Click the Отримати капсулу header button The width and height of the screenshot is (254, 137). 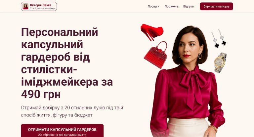pyautogui.click(x=216, y=6)
